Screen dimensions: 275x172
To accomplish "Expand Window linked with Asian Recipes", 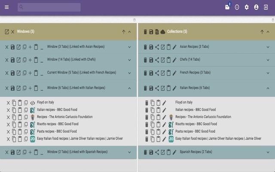I will 129,47.
